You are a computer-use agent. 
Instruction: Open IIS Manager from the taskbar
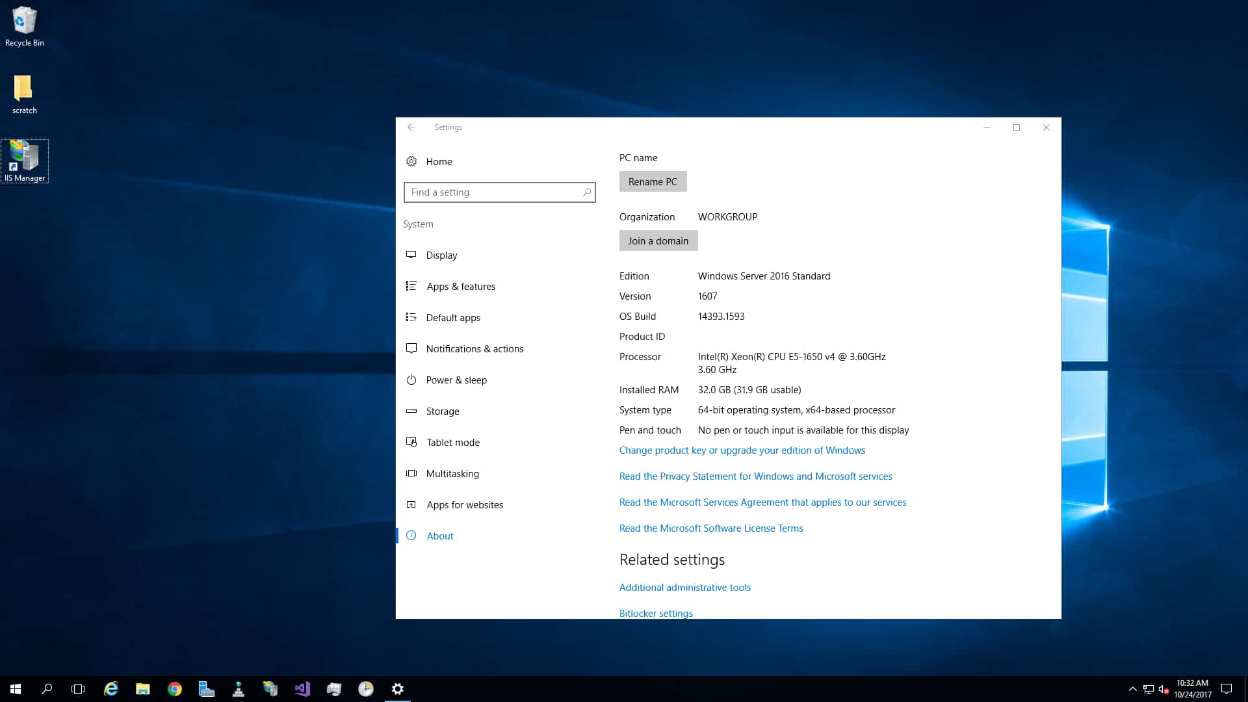[x=270, y=689]
